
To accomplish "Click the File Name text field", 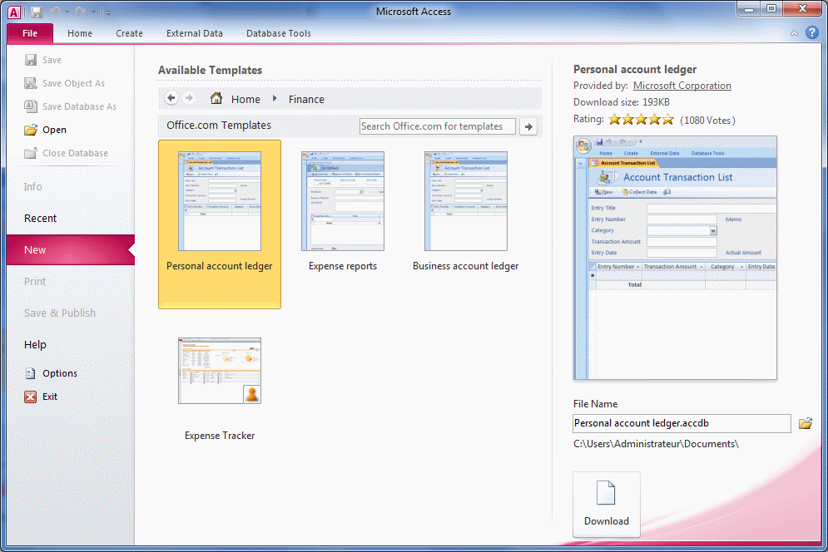I will [682, 424].
